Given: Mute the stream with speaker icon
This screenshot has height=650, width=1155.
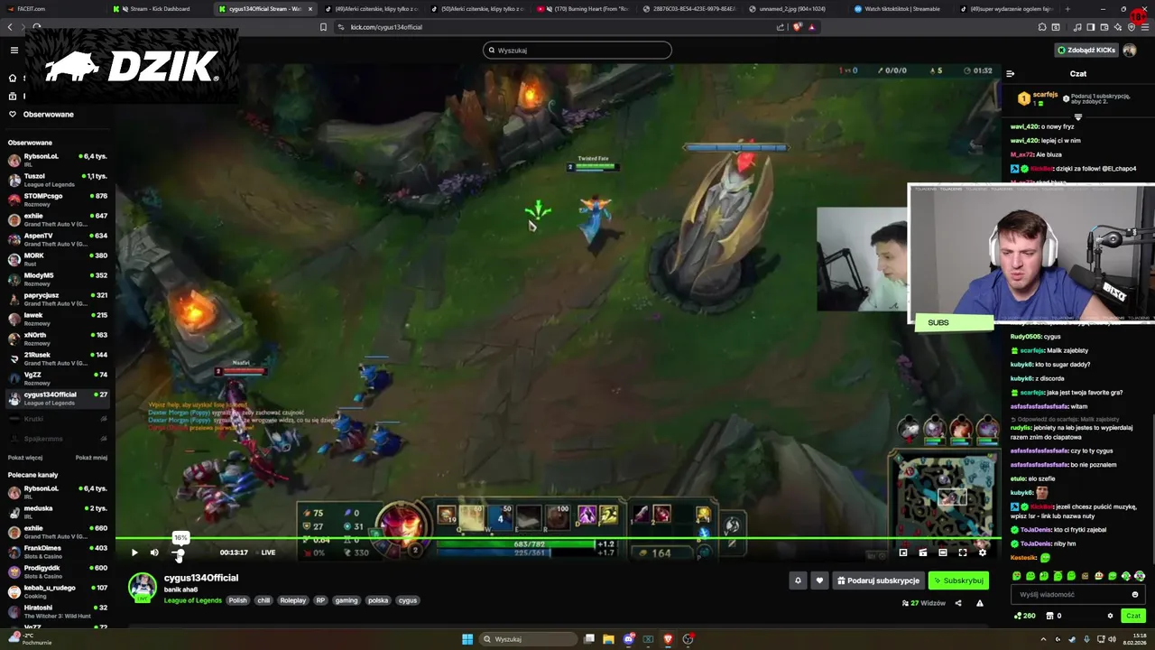Looking at the screenshot, I should tap(154, 552).
